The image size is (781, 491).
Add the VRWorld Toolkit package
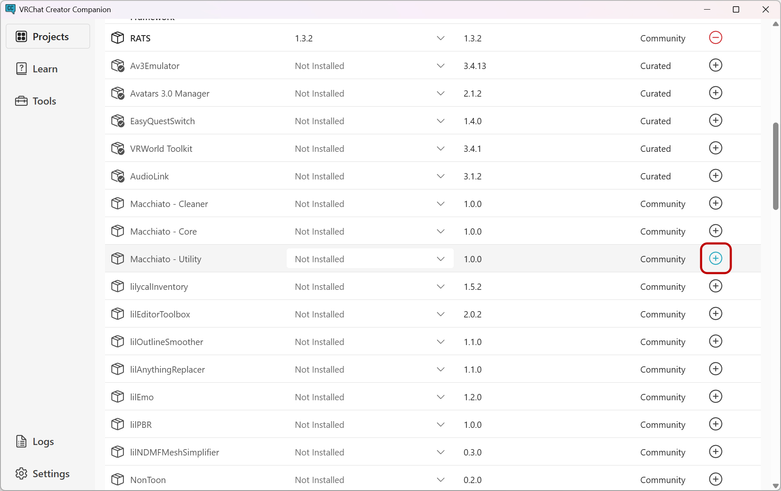click(716, 148)
